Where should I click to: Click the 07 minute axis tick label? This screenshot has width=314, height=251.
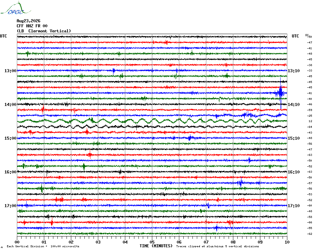pyautogui.click(x=206, y=242)
